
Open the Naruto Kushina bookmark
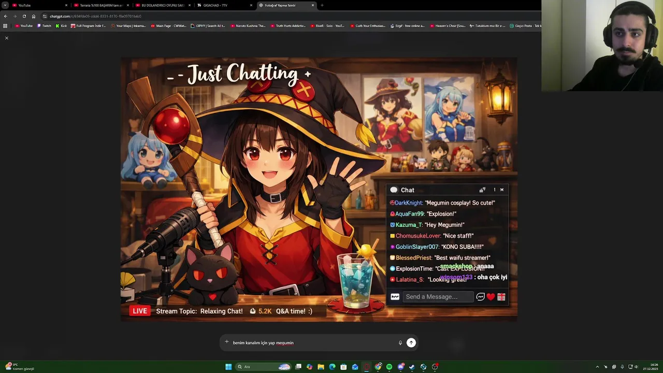[248, 25]
